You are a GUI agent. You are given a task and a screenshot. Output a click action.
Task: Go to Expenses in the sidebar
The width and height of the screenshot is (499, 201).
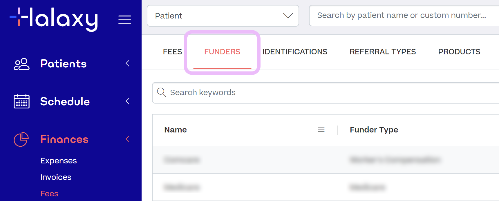point(59,161)
